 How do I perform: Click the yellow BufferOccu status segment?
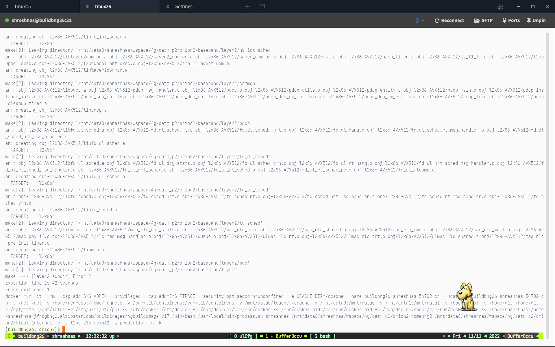[520, 336]
